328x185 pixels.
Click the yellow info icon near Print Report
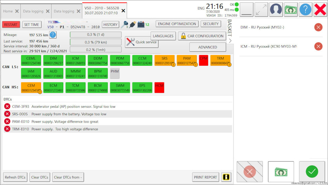coord(226,177)
